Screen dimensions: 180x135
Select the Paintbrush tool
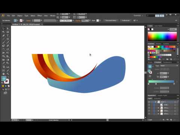(x=3, y=42)
